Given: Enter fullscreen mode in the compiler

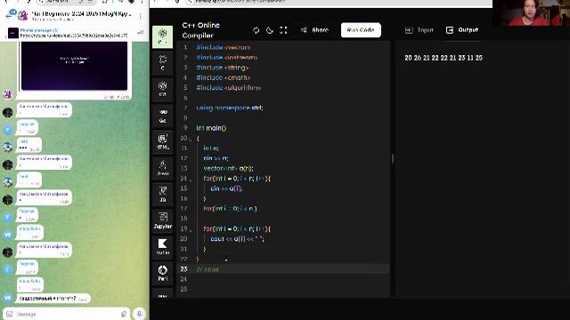Looking at the screenshot, I should 283,30.
